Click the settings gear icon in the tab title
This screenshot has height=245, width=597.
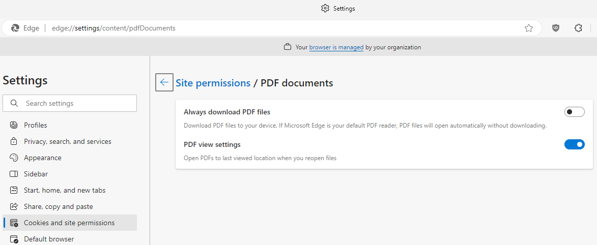tap(325, 8)
